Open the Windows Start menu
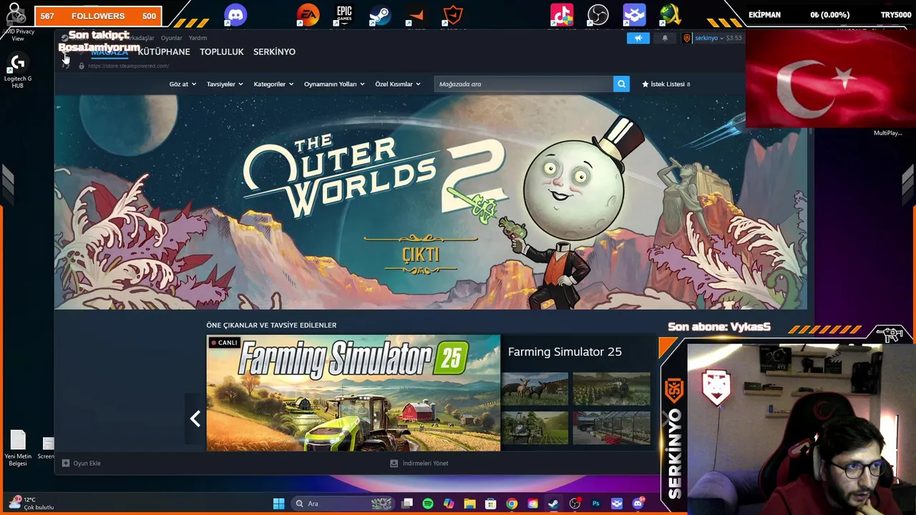This screenshot has height=515, width=916. click(x=278, y=504)
